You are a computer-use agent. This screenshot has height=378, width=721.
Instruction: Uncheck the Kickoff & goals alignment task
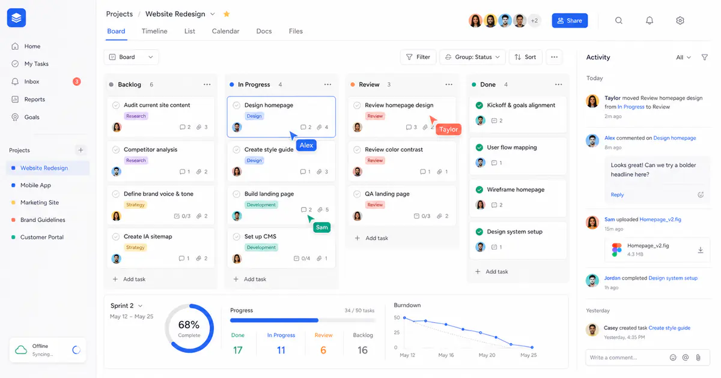[x=479, y=105]
